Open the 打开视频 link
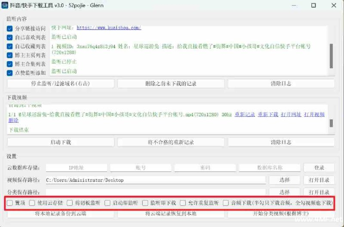The height and width of the screenshot is (227, 344). (x=314, y=115)
